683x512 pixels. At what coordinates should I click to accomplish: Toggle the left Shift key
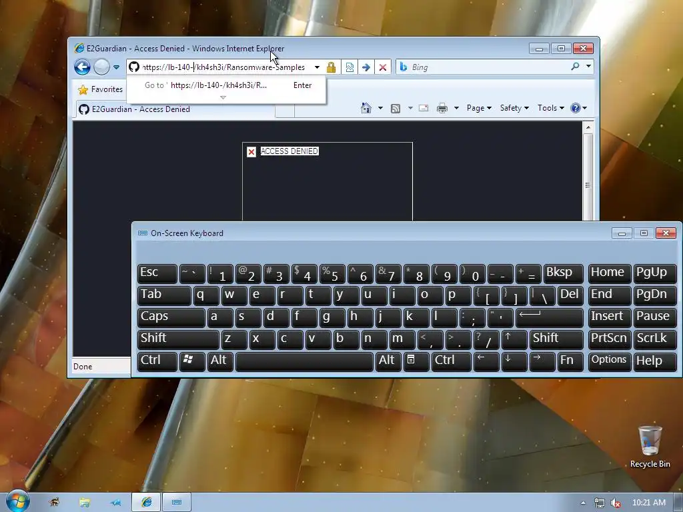pyautogui.click(x=178, y=339)
